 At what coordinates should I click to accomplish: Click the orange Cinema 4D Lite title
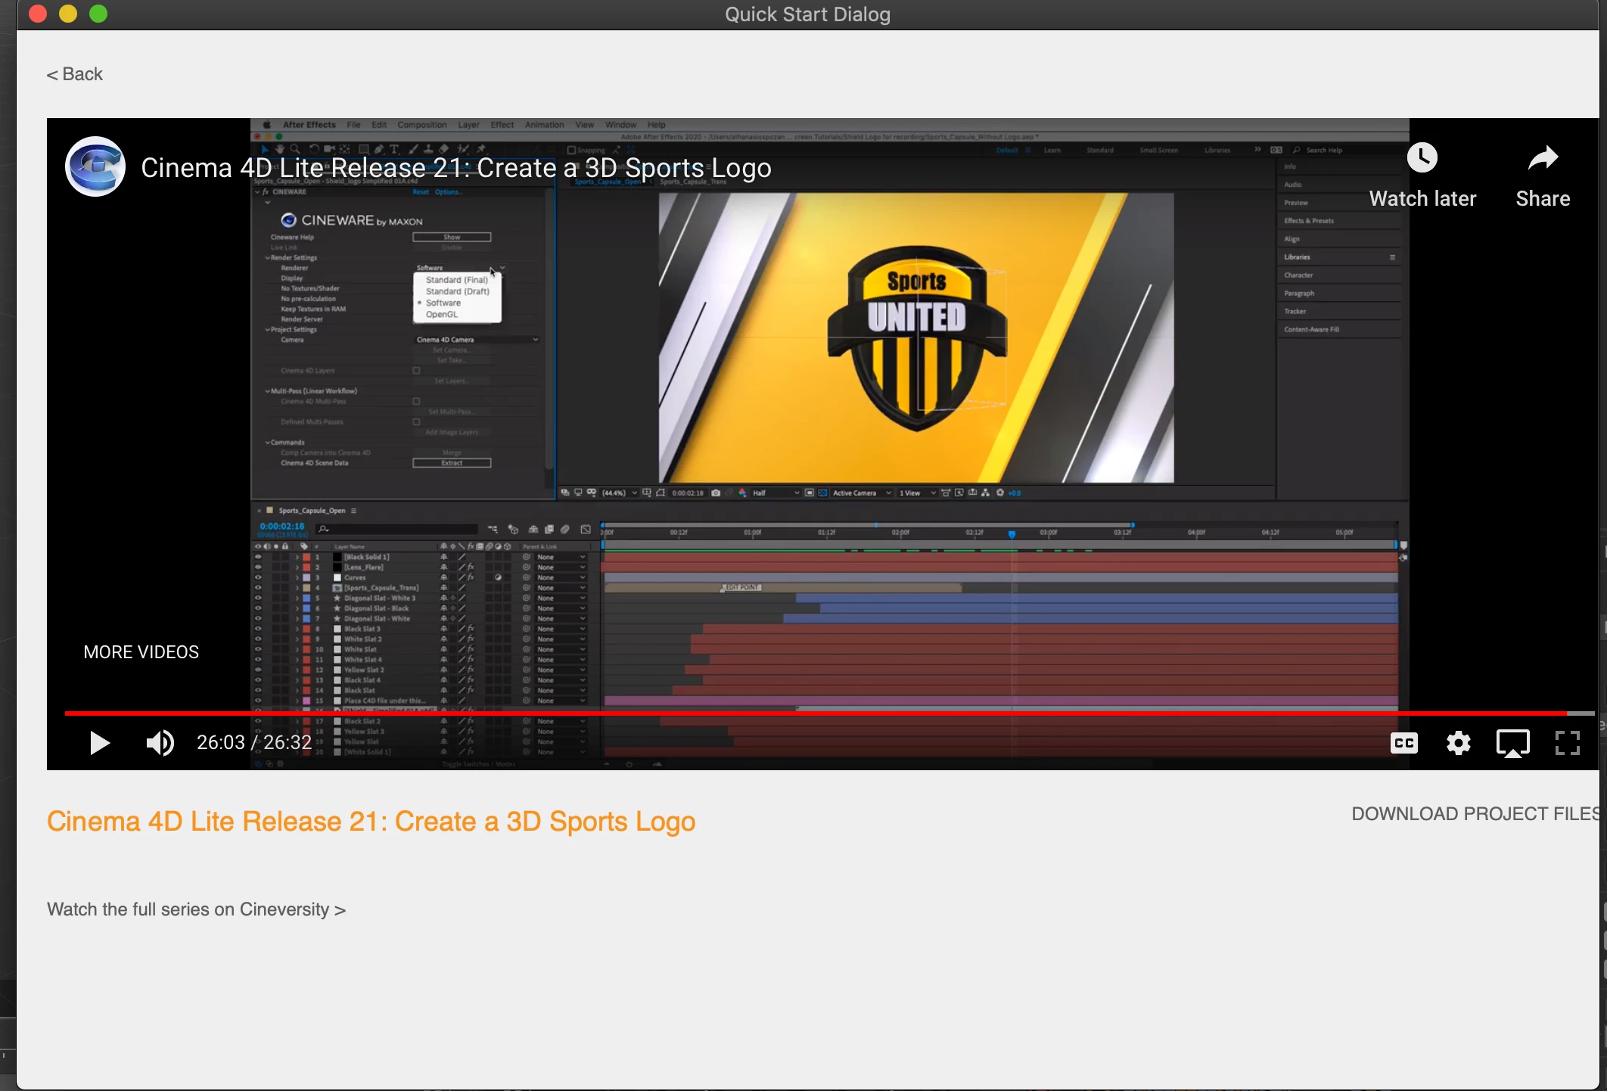[371, 822]
